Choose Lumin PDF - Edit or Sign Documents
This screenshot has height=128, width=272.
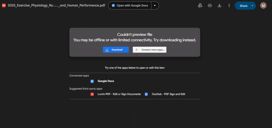(119, 94)
